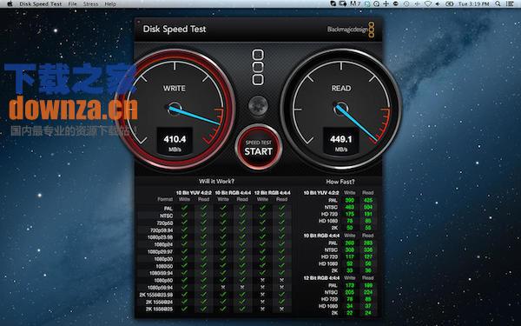Open the Disk Speed Test application menu
The height and width of the screenshot is (326, 521).
coord(41,4)
